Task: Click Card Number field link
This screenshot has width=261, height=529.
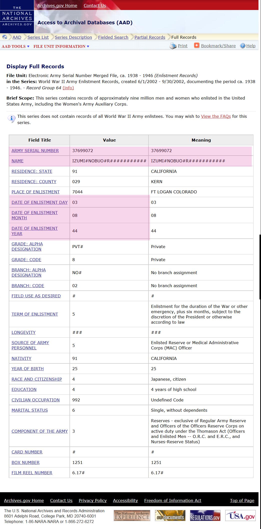Action: tap(27, 452)
